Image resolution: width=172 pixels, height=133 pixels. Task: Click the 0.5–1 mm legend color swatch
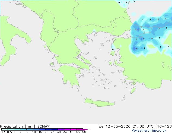pos(11,129)
